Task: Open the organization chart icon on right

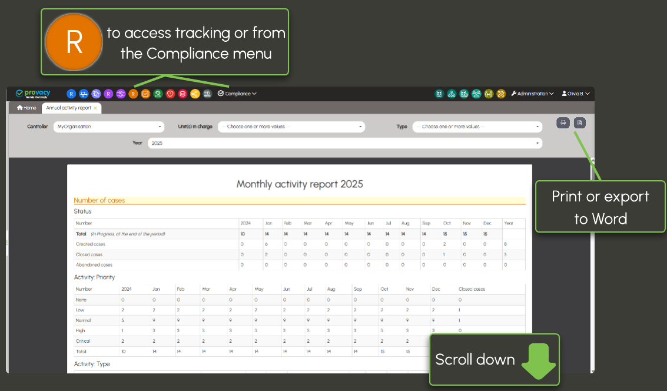Action: pos(452,94)
